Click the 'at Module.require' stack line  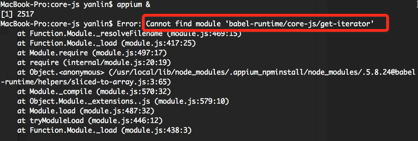(x=92, y=53)
